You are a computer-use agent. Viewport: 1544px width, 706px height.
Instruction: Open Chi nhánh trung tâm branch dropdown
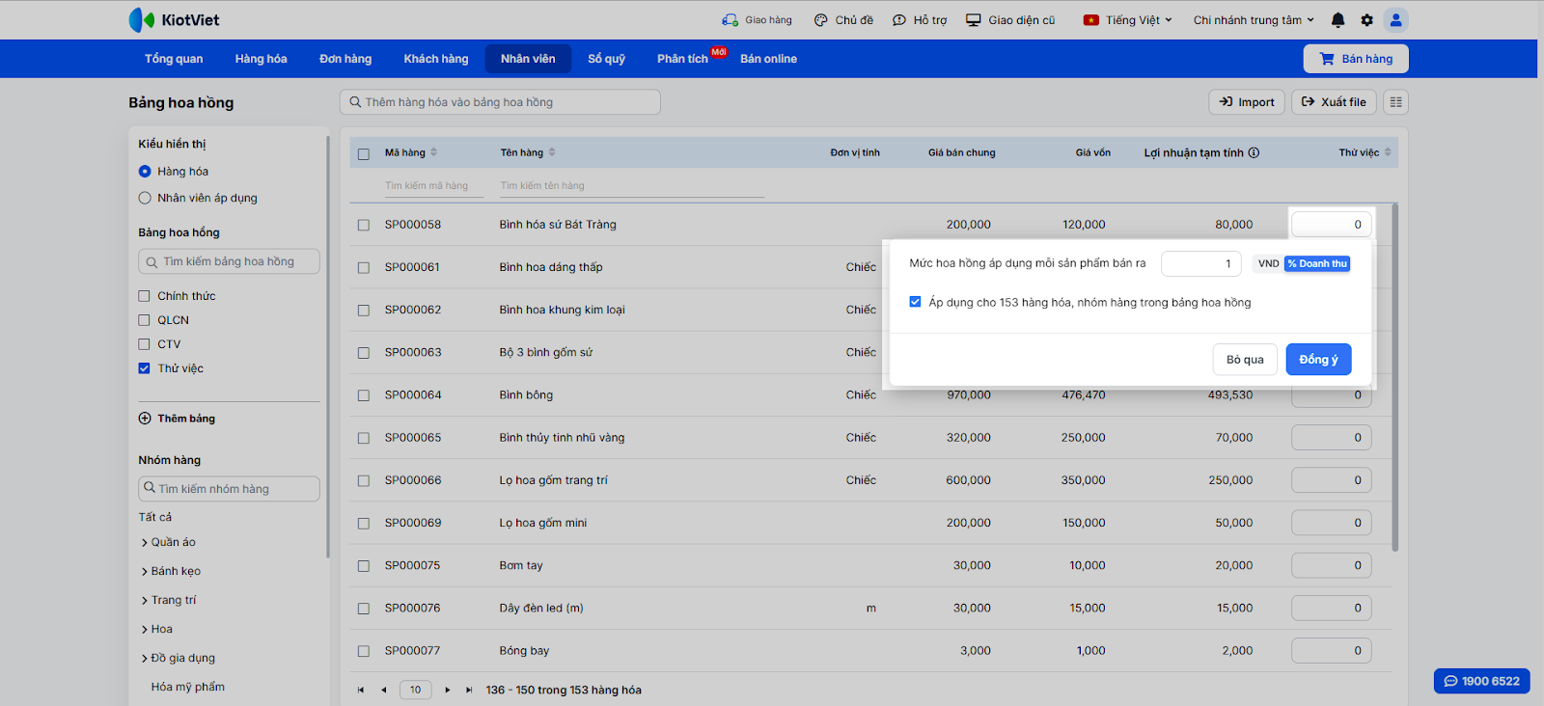[1253, 20]
